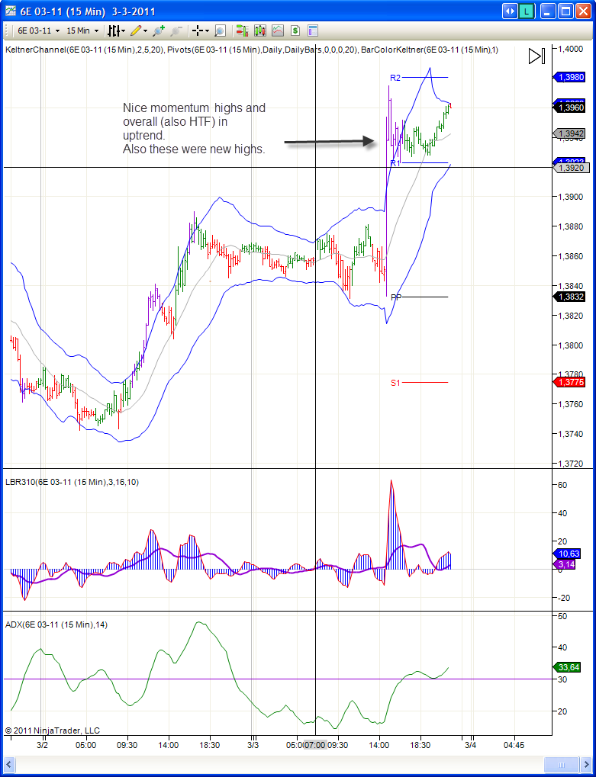Click the 1,3980 R2 price marker
This screenshot has height=777, width=596.
click(x=570, y=77)
